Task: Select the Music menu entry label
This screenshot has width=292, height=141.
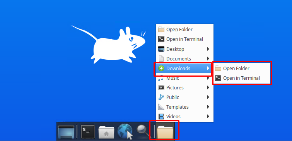Action: tap(172, 78)
